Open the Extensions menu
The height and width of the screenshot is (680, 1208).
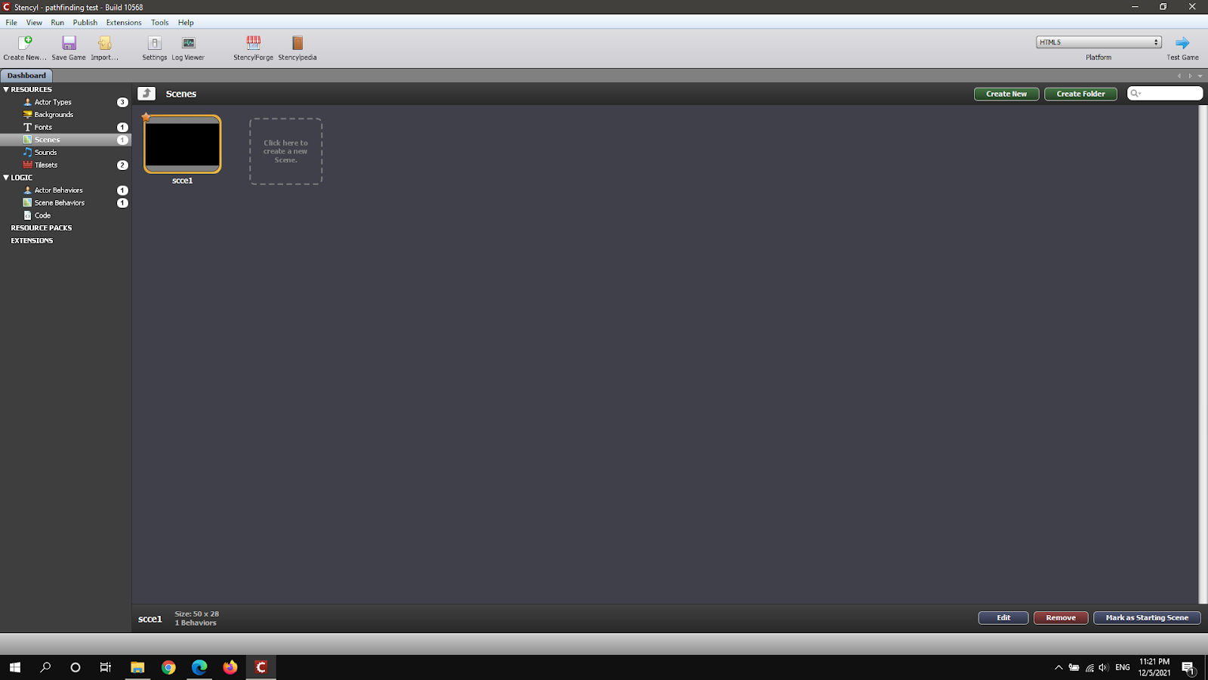click(124, 23)
